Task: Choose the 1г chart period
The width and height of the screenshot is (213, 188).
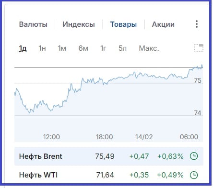Action: [103, 48]
